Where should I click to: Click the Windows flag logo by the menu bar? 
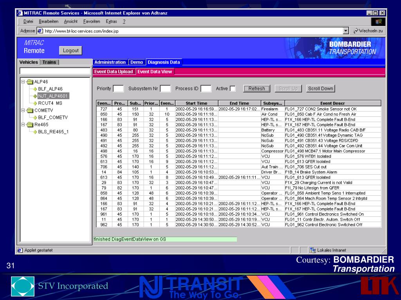(378, 22)
